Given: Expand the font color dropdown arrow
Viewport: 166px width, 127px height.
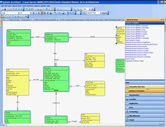Looking at the screenshot, I should click(x=52, y=13).
